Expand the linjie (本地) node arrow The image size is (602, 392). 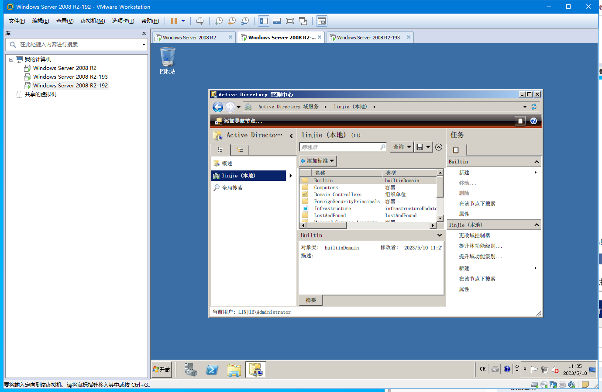(x=290, y=176)
